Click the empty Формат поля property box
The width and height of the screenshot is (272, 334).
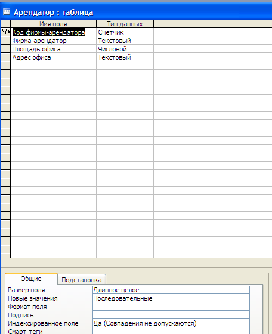coord(171,307)
